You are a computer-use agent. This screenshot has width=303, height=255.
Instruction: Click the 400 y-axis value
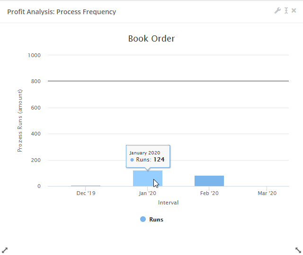click(x=36, y=134)
